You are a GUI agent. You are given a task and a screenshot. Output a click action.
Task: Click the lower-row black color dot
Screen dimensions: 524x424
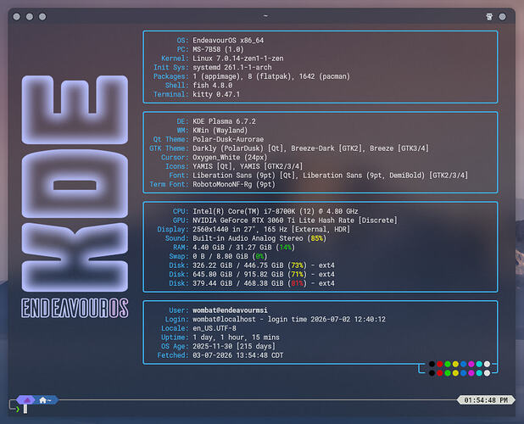click(x=432, y=373)
